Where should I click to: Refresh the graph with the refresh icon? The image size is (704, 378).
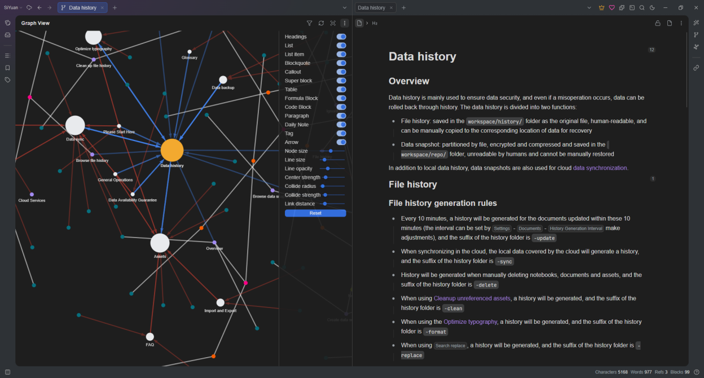[x=321, y=23]
